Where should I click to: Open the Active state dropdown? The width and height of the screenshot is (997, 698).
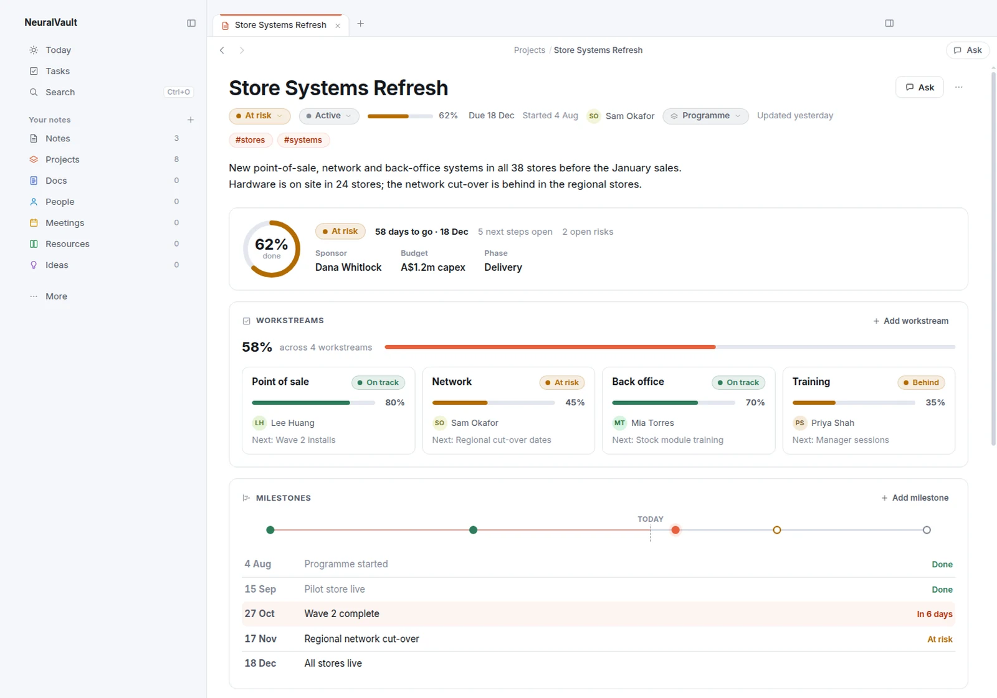[329, 116]
